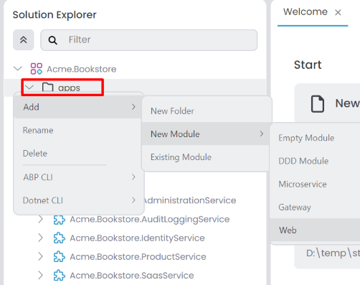Select Acme.Bookstore.SaasService module
Viewport: 360px width, 285px height.
[x=132, y=276]
